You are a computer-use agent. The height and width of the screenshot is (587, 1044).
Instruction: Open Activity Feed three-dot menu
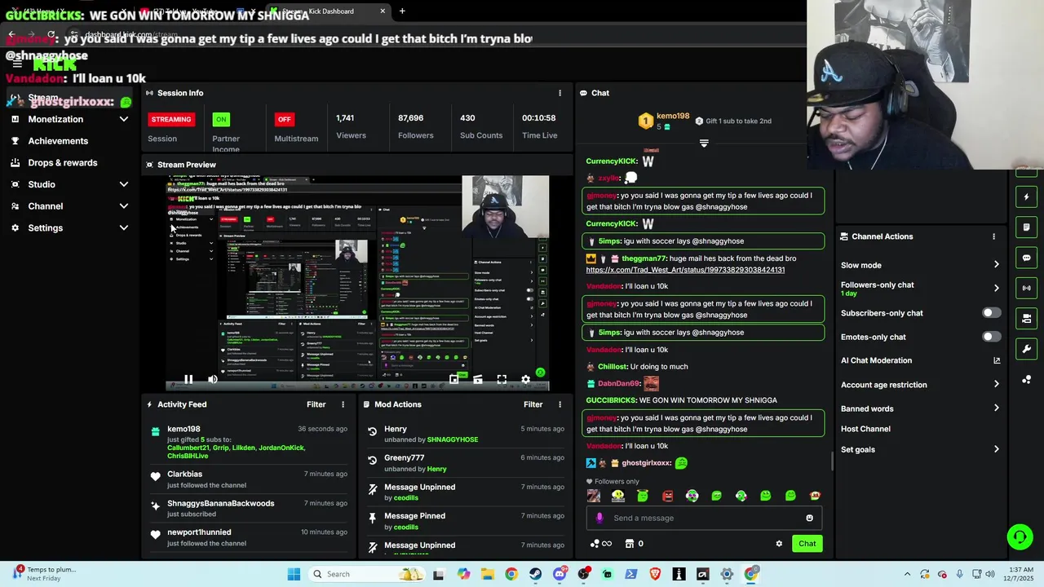(x=343, y=404)
